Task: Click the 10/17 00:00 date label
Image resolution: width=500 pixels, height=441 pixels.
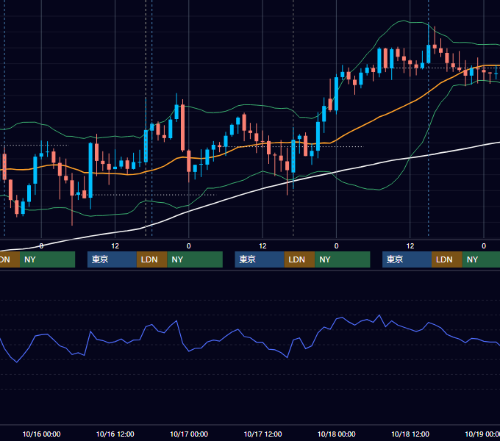Action: (x=189, y=434)
